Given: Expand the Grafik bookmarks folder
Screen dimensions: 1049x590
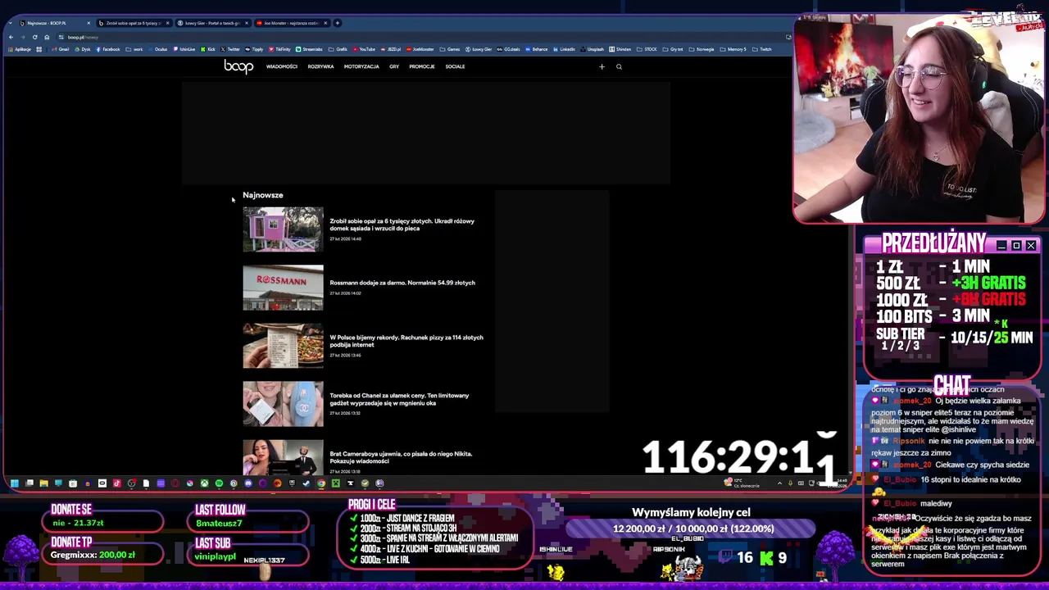Looking at the screenshot, I should coord(338,49).
